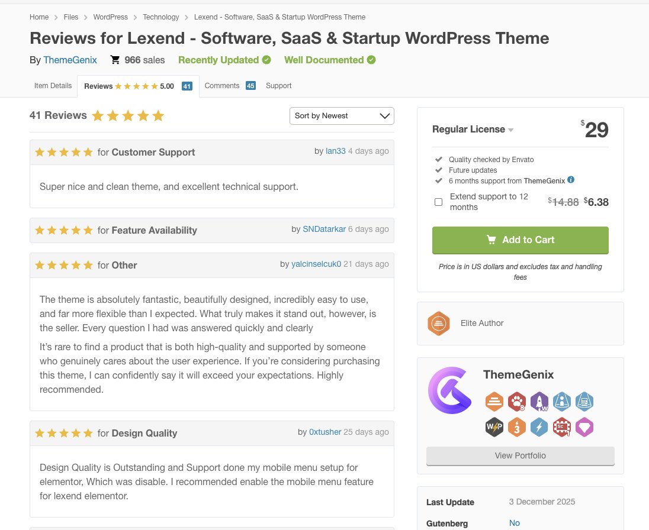Click the Well Documented green checkmark icon
The width and height of the screenshot is (649, 530).
pyautogui.click(x=371, y=60)
